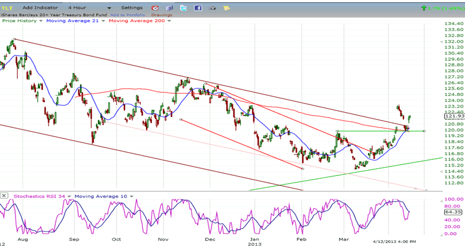Share chart via the Facebook icon
This screenshot has width=465, height=247.
coord(198,8)
